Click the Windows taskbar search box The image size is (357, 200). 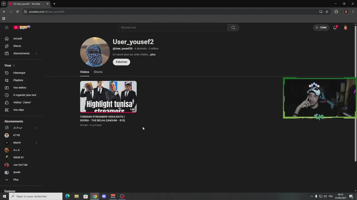tap(36, 196)
